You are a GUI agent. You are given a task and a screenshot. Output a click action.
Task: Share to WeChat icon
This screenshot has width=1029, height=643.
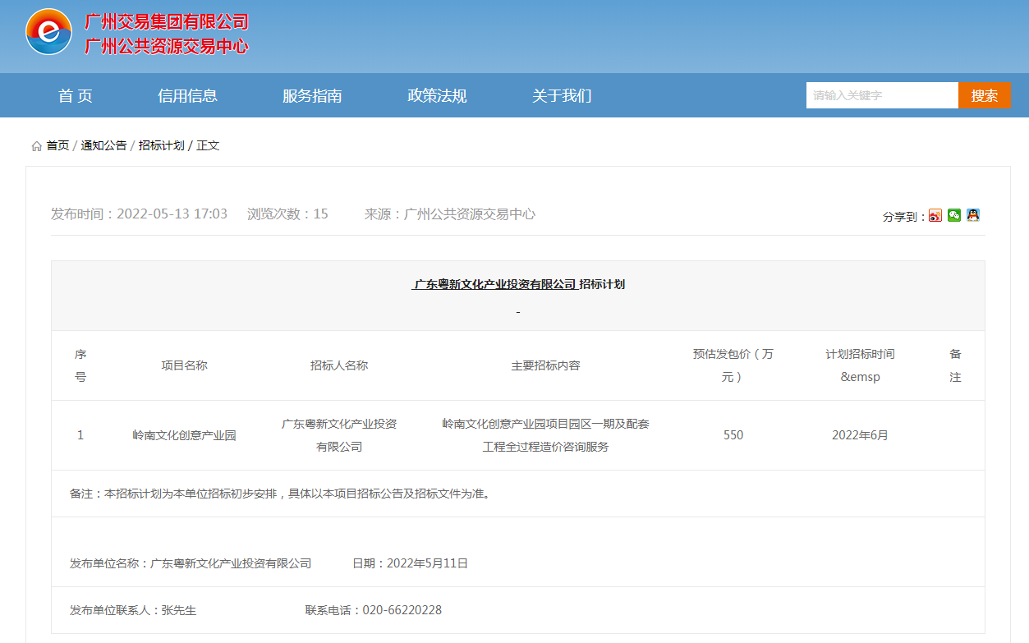954,215
